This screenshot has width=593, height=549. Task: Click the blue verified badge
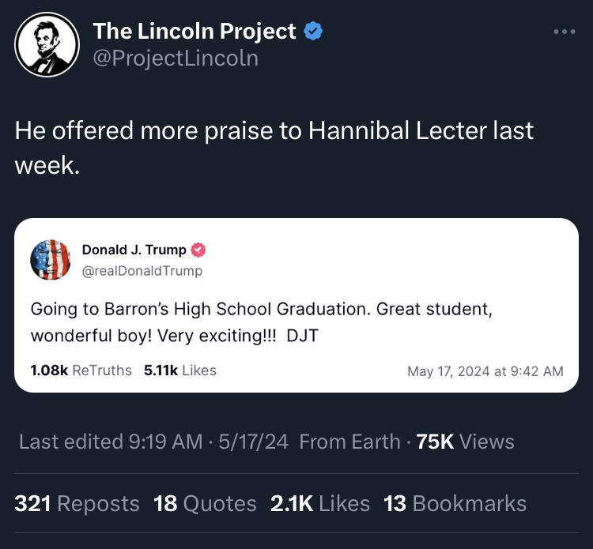tap(314, 32)
